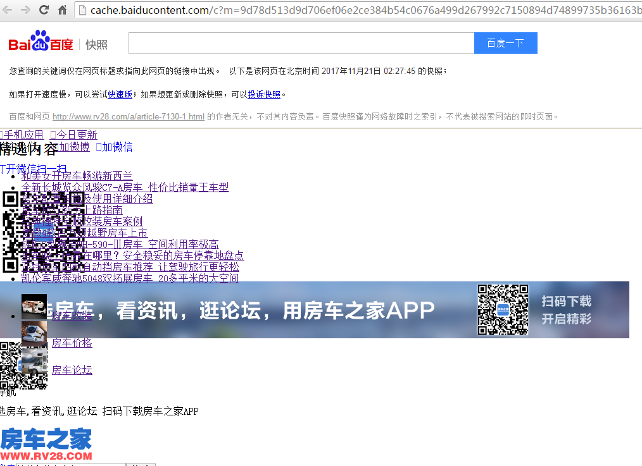
Task: Go to browser home icon
Action: pos(62,10)
